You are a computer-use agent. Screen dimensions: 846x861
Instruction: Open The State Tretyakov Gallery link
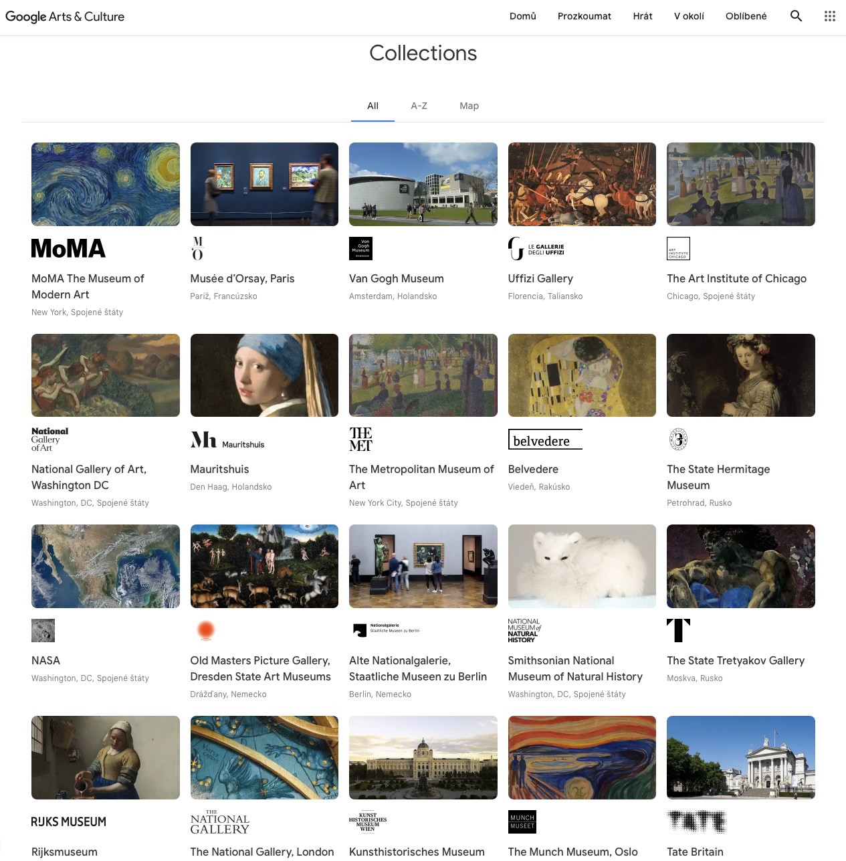point(736,660)
